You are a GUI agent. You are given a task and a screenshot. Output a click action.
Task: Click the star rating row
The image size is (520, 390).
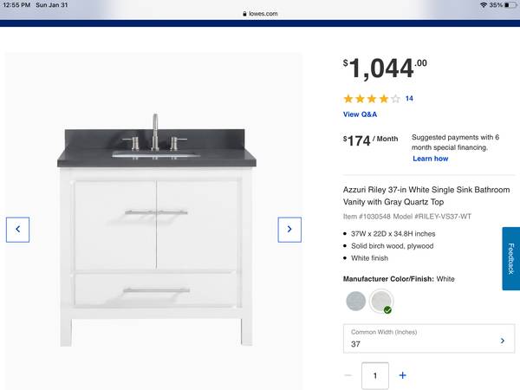pos(372,99)
